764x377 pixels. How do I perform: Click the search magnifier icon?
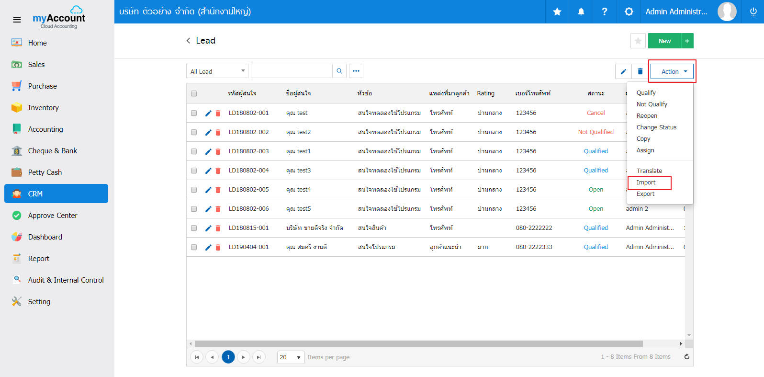339,71
